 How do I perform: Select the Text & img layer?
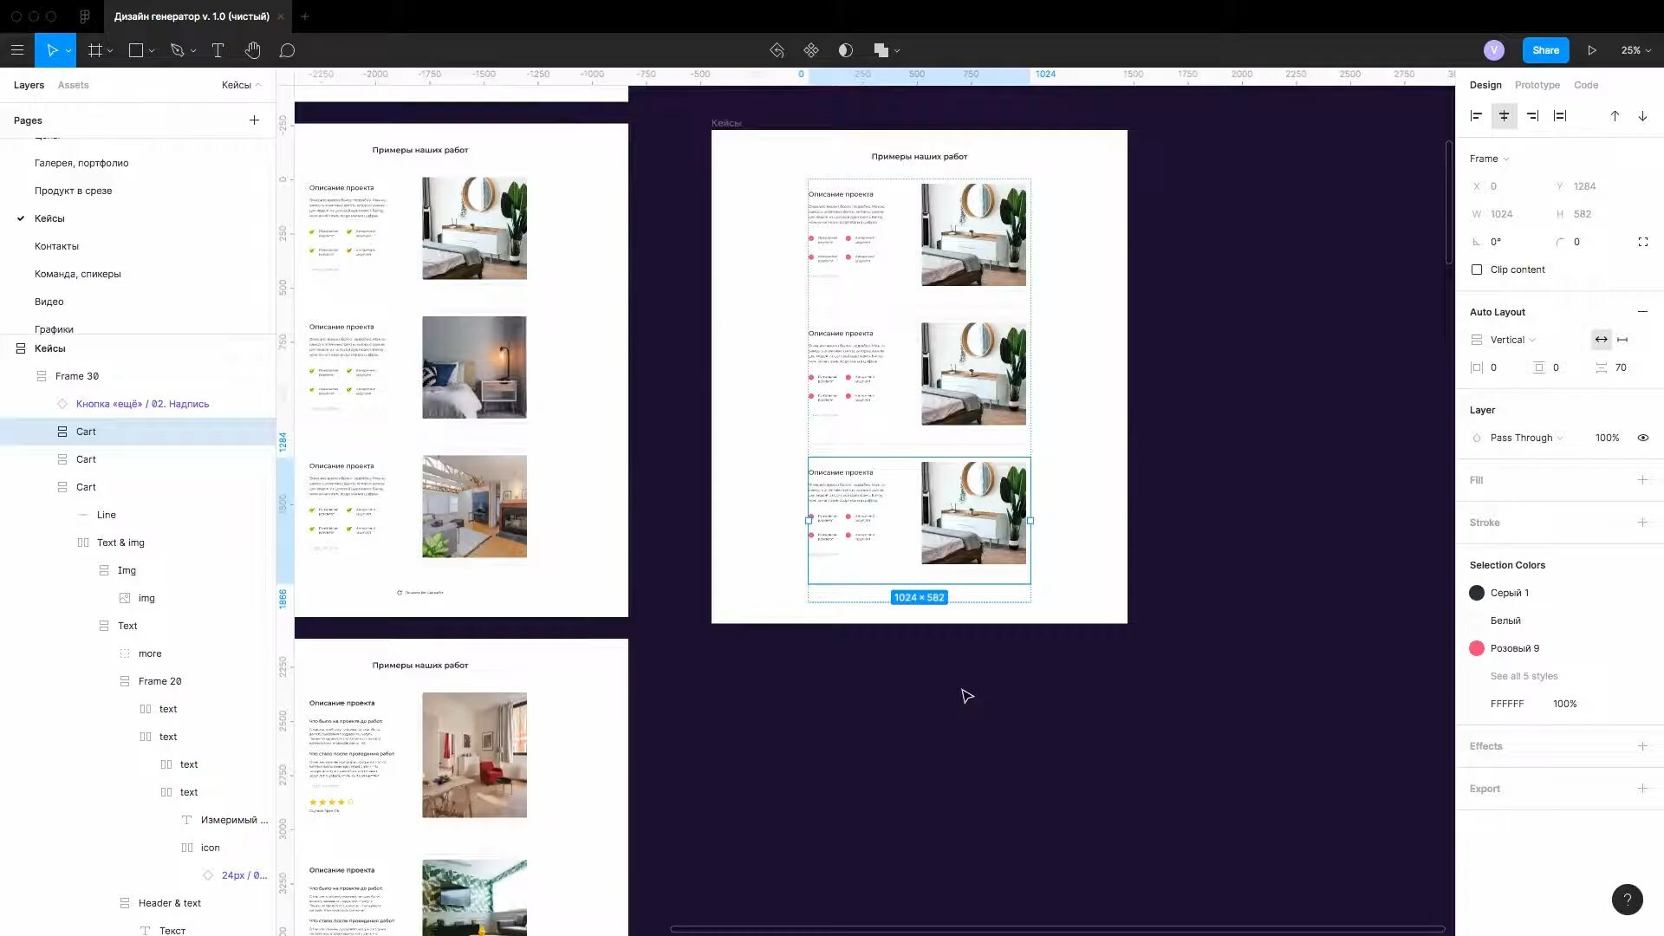120,543
